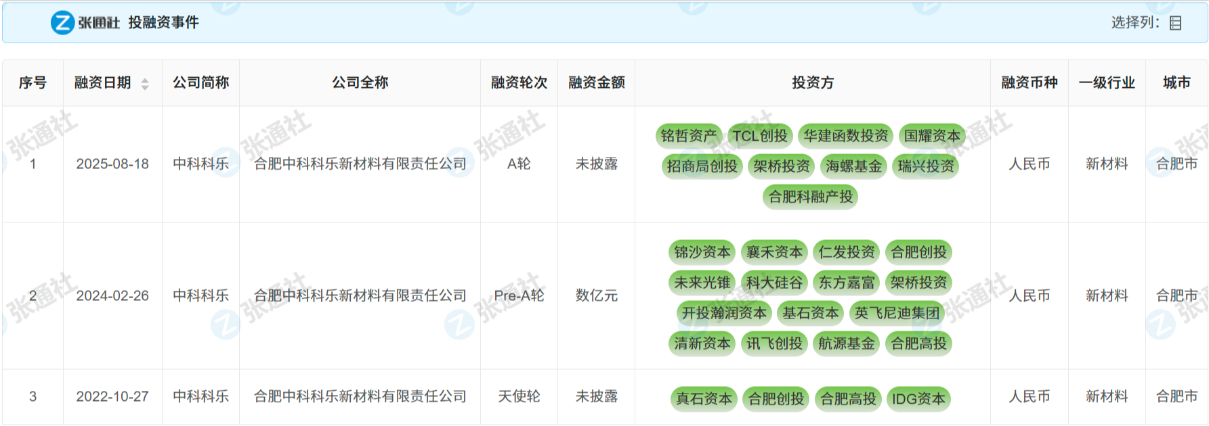This screenshot has width=1209, height=426.
Task: Click the 公司全称 column header
Action: 360,82
